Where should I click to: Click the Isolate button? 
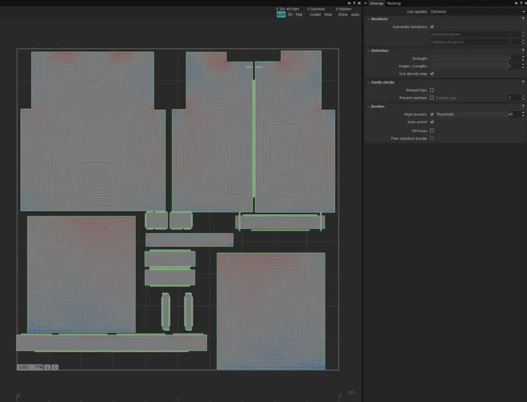coord(315,15)
